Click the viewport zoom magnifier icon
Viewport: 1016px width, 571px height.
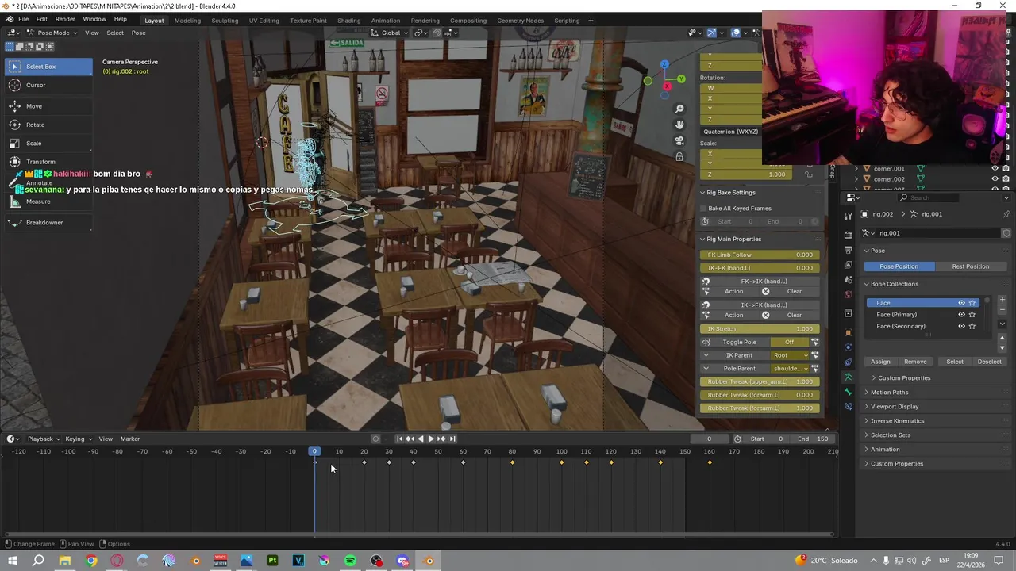click(x=679, y=109)
